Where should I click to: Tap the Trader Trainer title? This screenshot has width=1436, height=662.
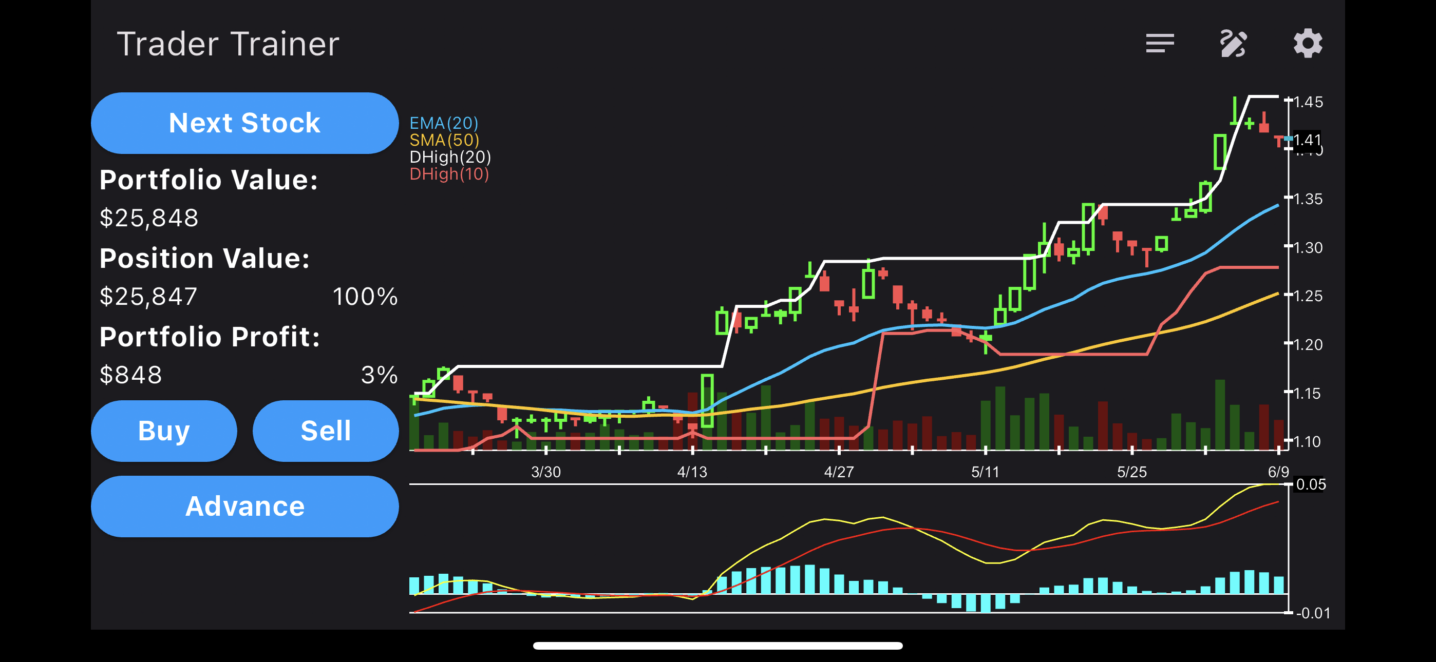(228, 44)
